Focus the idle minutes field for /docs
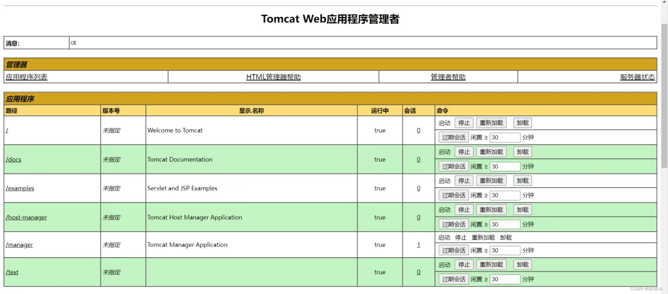This screenshot has height=294, width=668. point(505,166)
